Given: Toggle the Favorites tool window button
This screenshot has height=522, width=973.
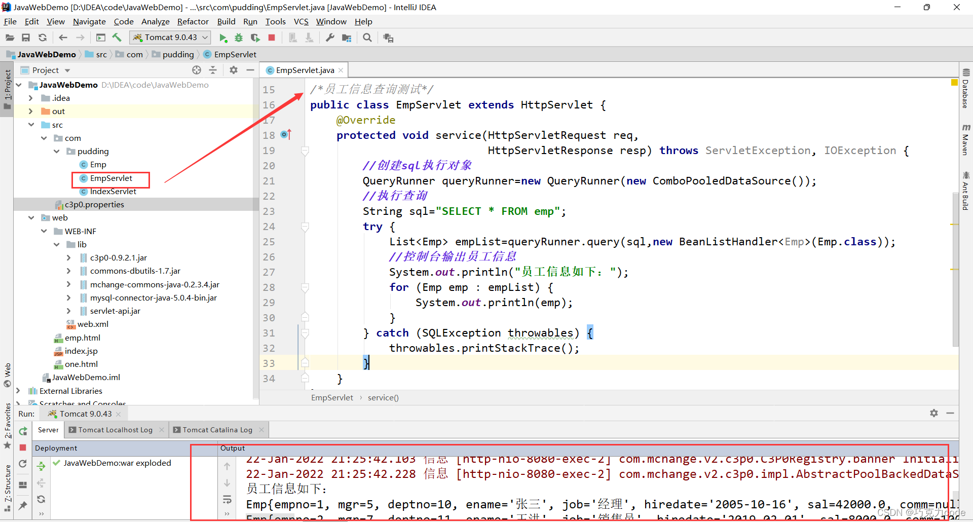Looking at the screenshot, I should pyautogui.click(x=7, y=426).
